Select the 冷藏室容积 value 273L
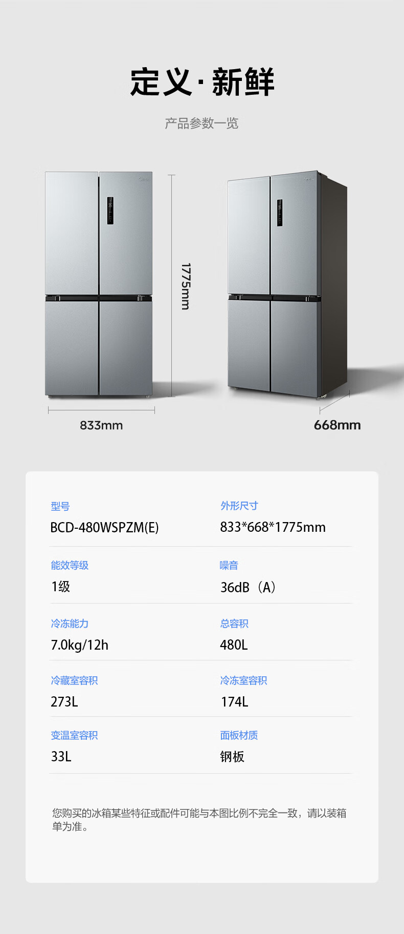The height and width of the screenshot is (934, 404). pyautogui.click(x=64, y=702)
